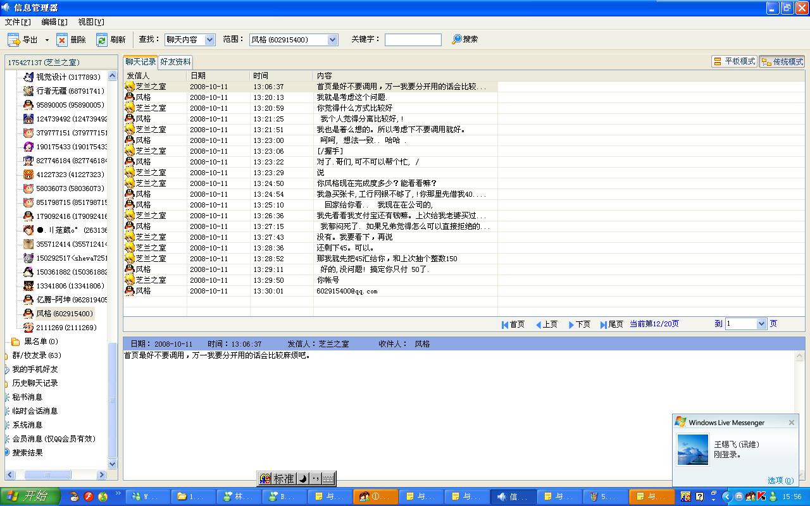Switch to 平板模式 view mode

click(734, 61)
